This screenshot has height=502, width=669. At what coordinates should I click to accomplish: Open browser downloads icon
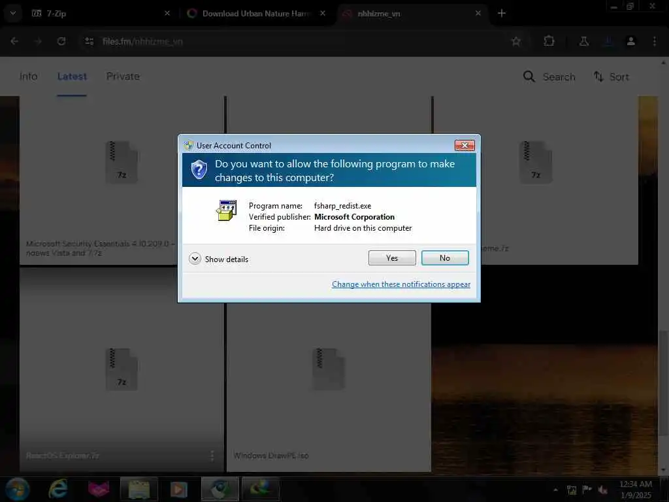point(608,41)
